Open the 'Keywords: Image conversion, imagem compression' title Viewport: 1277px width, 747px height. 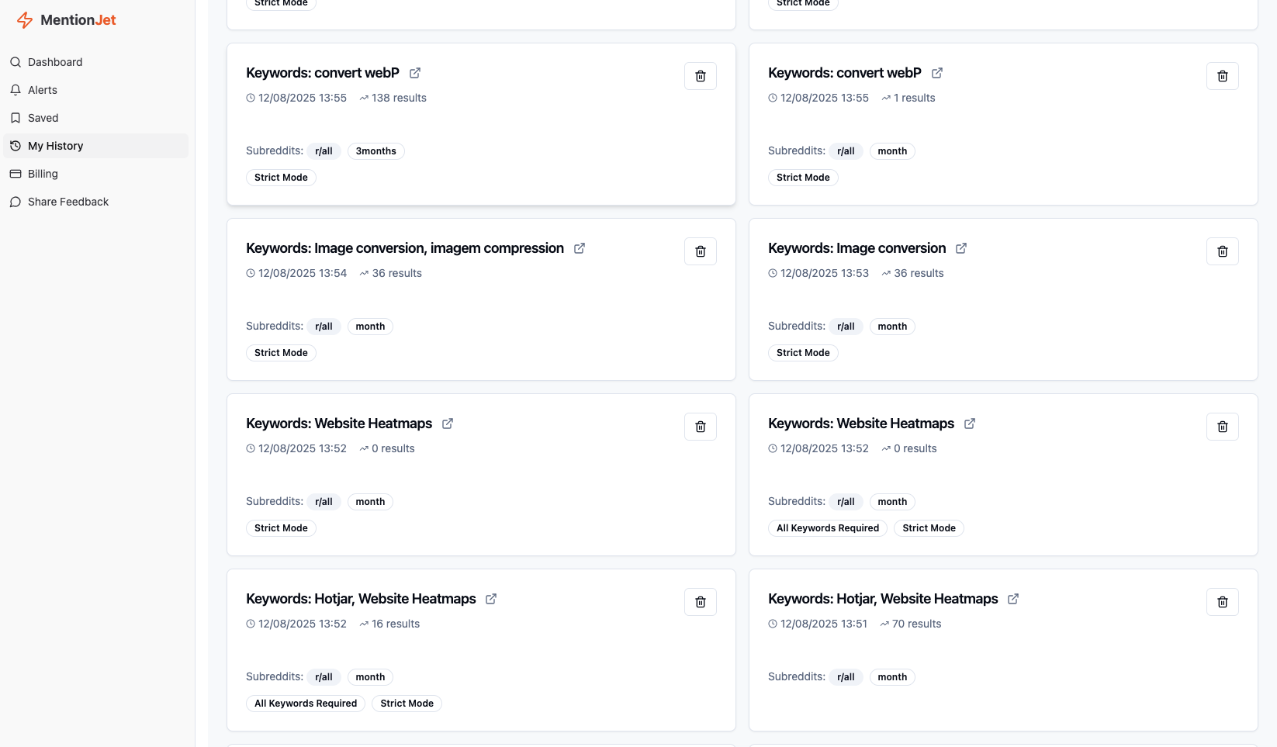[x=405, y=248]
